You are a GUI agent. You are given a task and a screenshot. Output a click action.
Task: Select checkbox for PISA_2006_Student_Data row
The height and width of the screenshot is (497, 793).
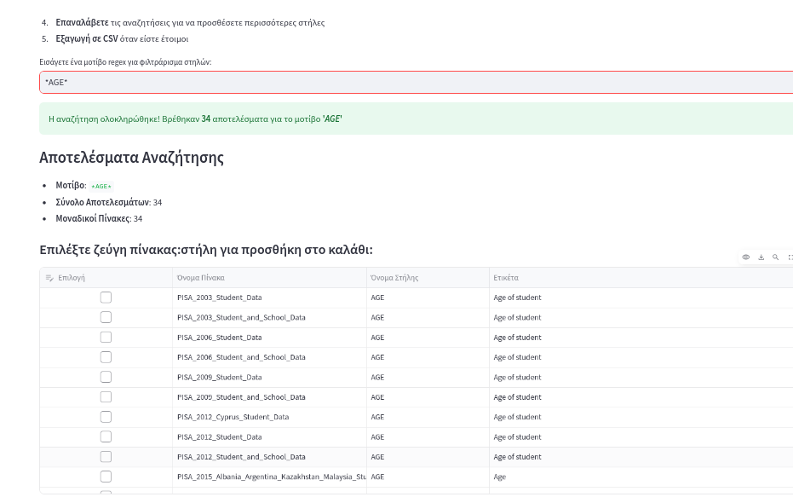106,337
